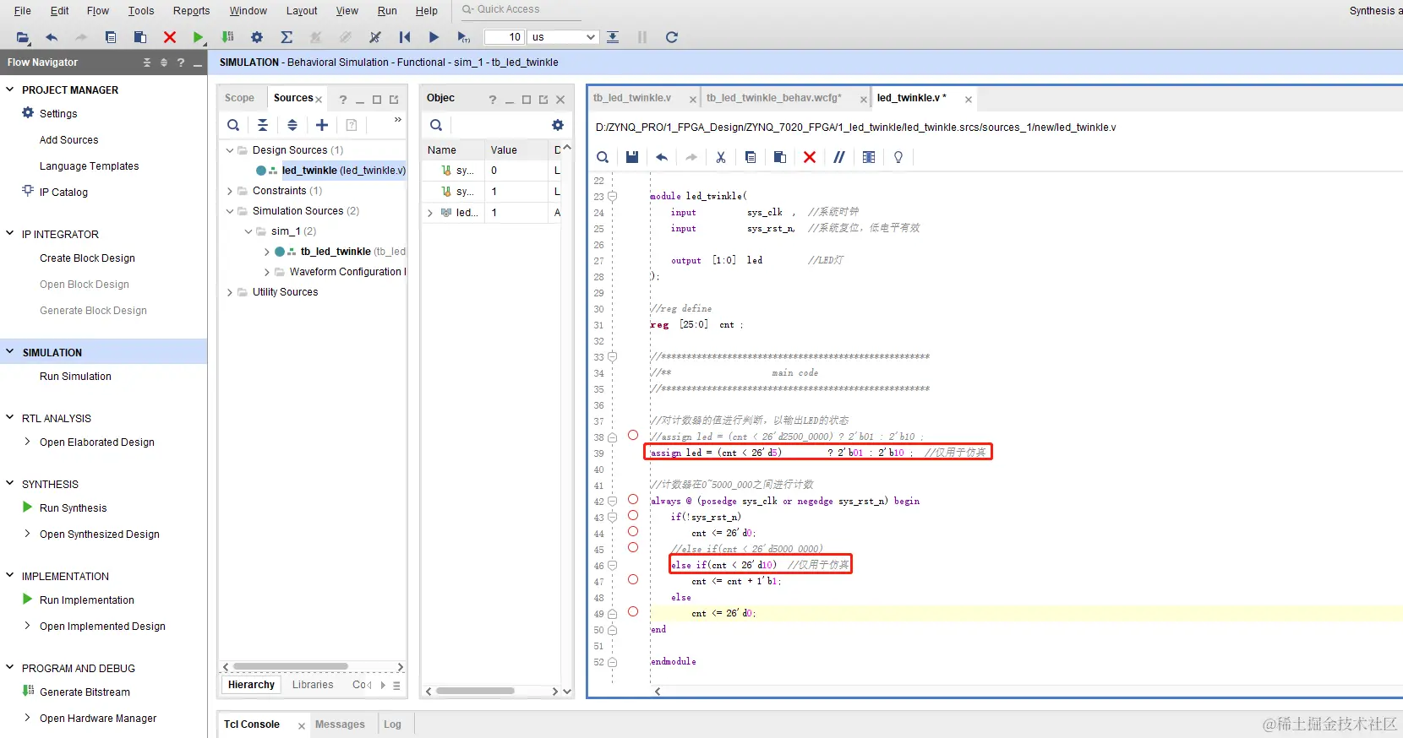The height and width of the screenshot is (738, 1403).
Task: Click Run Synthesis in Flow Navigator
Action: tap(74, 508)
